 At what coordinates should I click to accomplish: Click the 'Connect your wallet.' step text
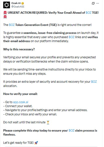[x=19, y=106]
